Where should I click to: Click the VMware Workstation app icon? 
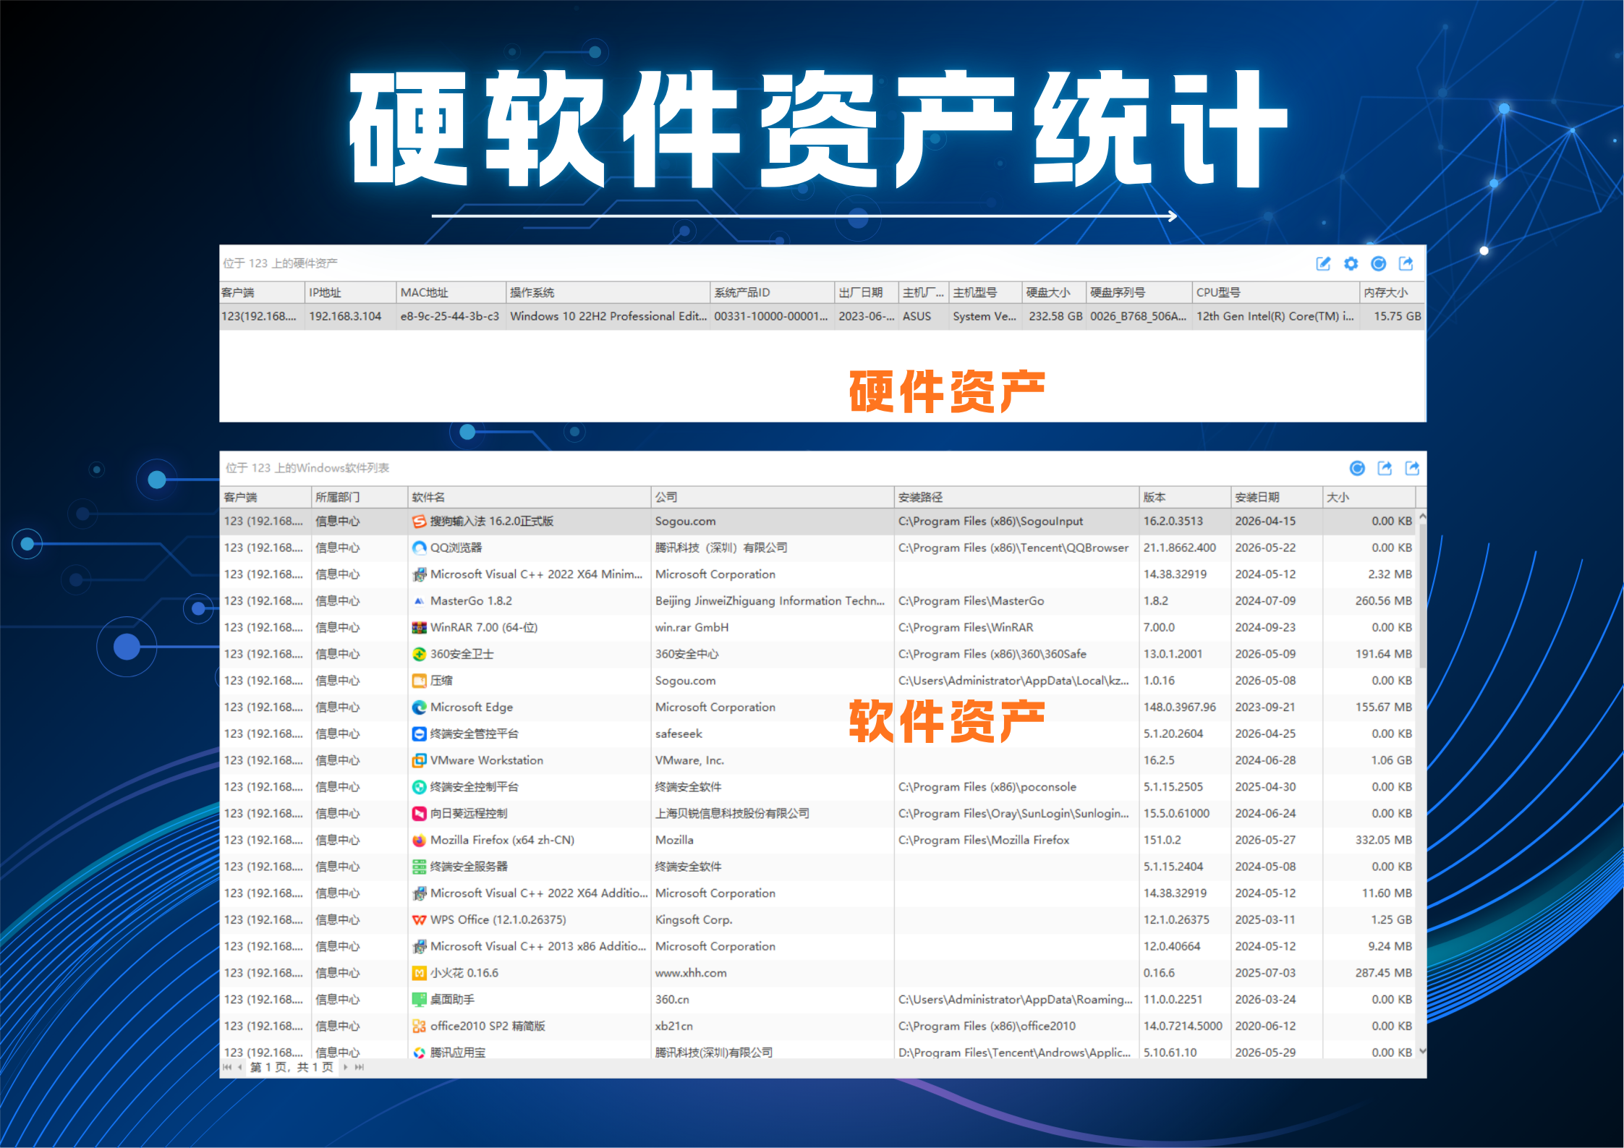coord(419,760)
